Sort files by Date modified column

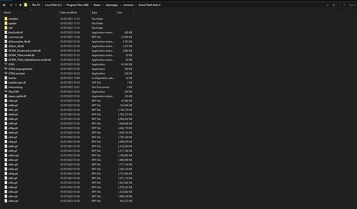(x=69, y=12)
